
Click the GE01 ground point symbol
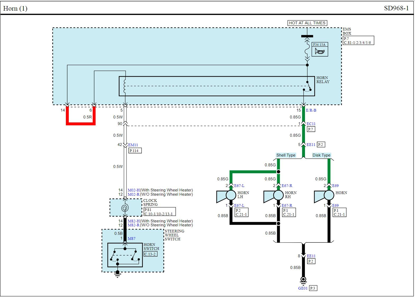tap(303, 281)
